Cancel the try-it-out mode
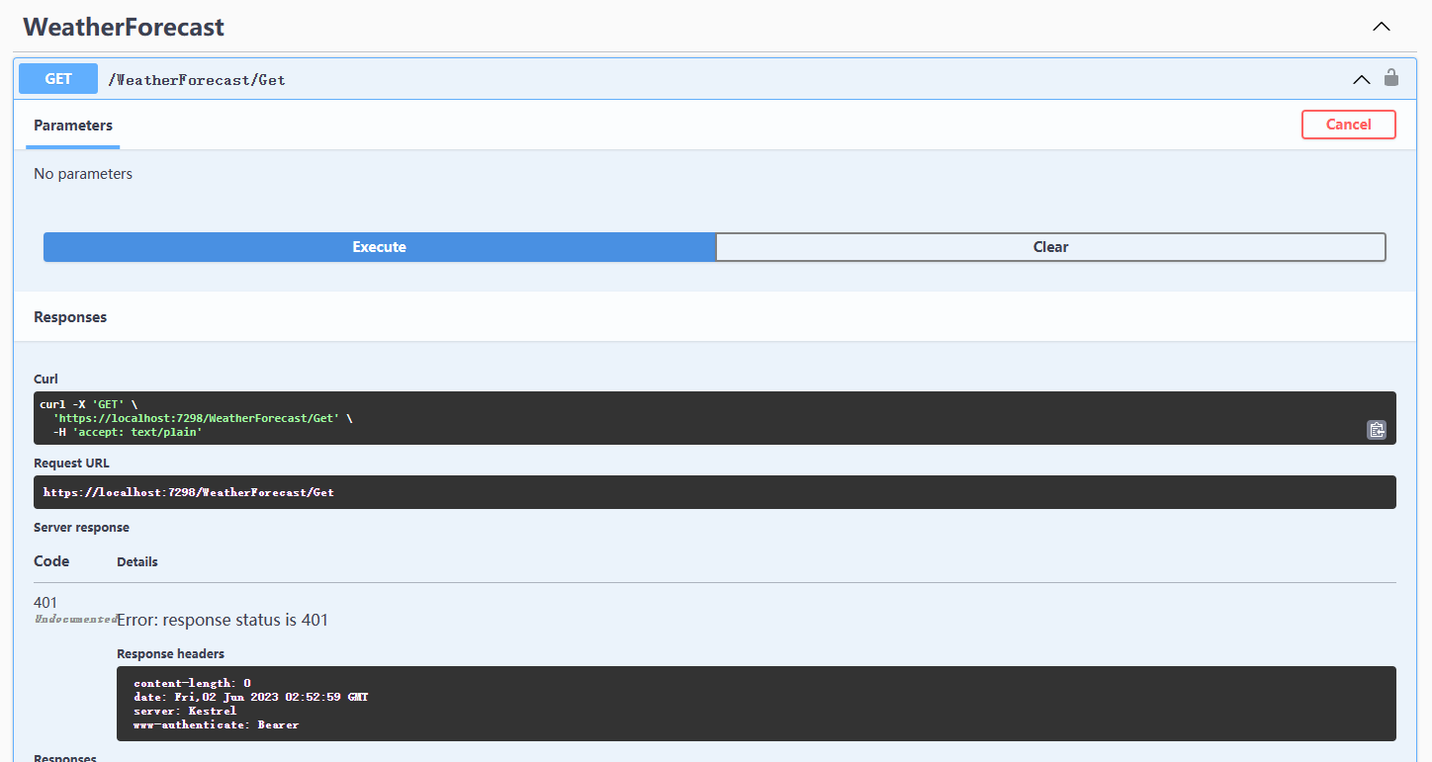The width and height of the screenshot is (1432, 762). pos(1348,125)
